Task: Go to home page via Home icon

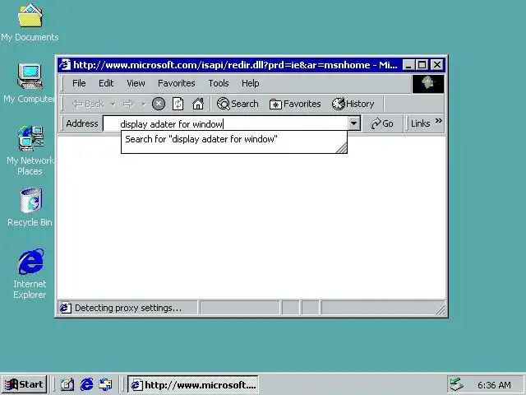Action: tap(198, 104)
